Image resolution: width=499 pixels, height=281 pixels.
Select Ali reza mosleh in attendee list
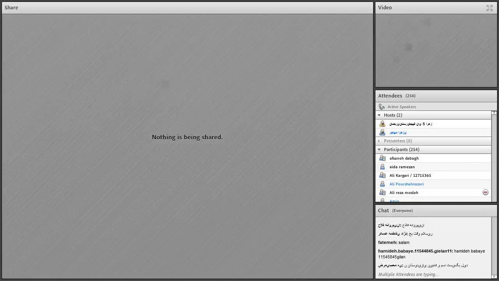(403, 192)
